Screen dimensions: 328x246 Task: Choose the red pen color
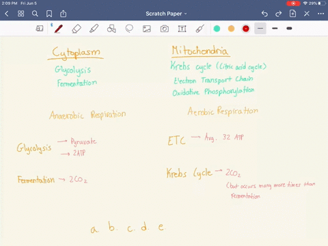click(x=246, y=29)
